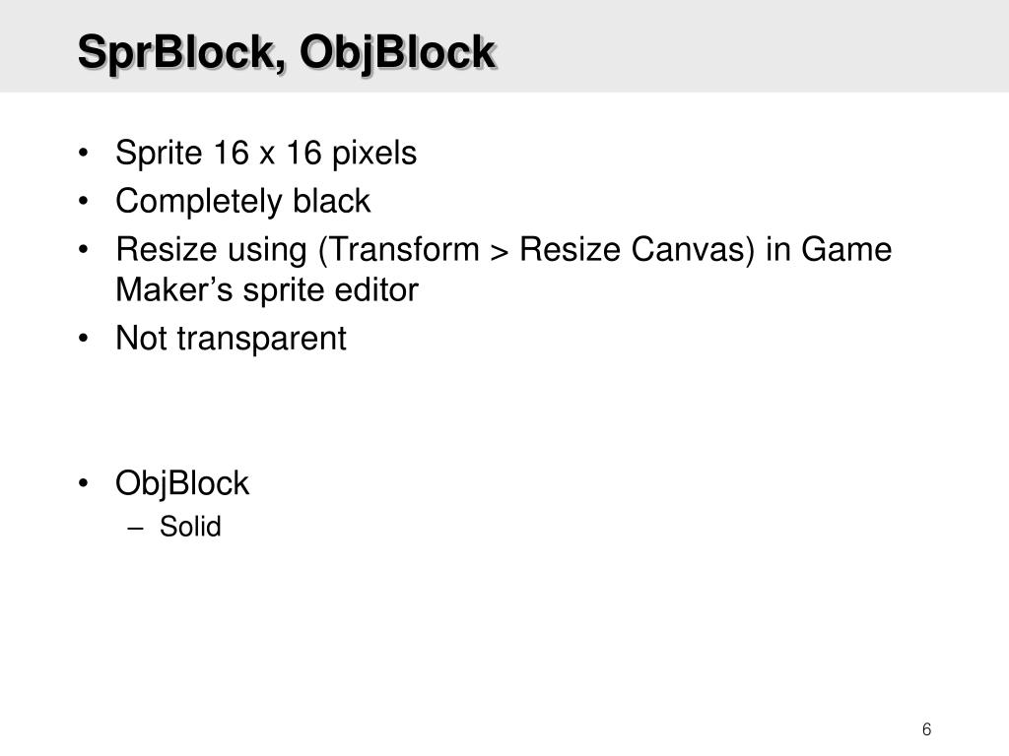
Task: Click the bullet dot before "Sprite 16 x 16"
Action: click(83, 154)
